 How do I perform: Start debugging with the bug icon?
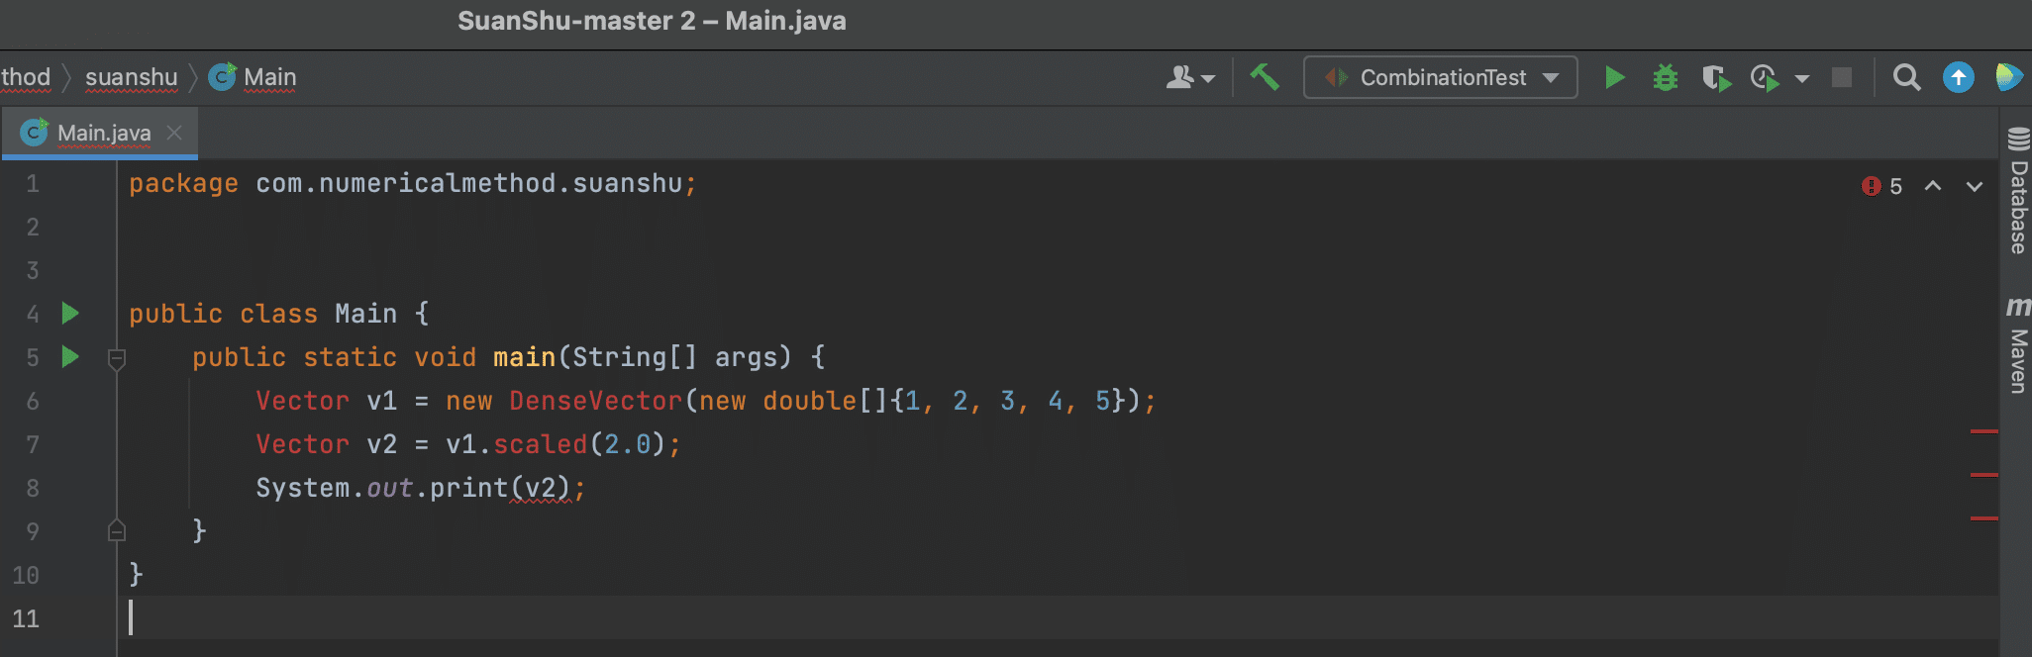tap(1666, 77)
